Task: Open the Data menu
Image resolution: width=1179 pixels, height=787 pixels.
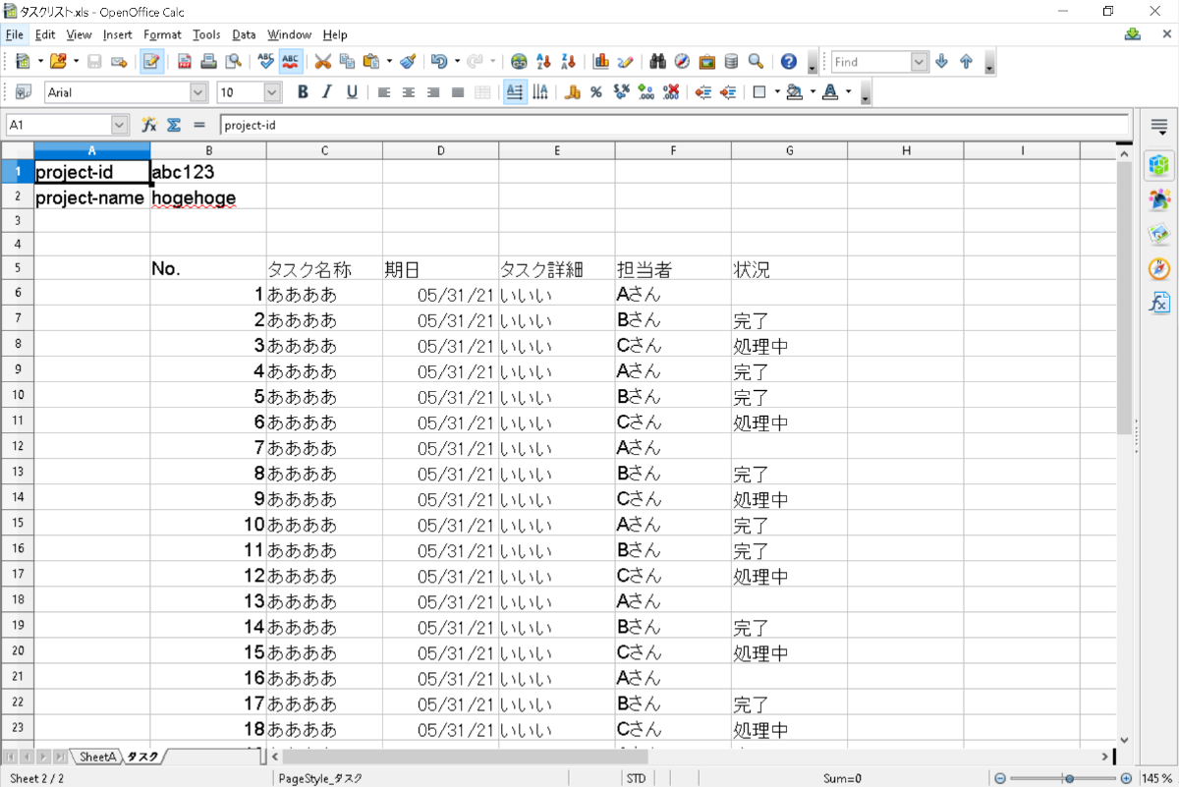Action: coord(244,34)
